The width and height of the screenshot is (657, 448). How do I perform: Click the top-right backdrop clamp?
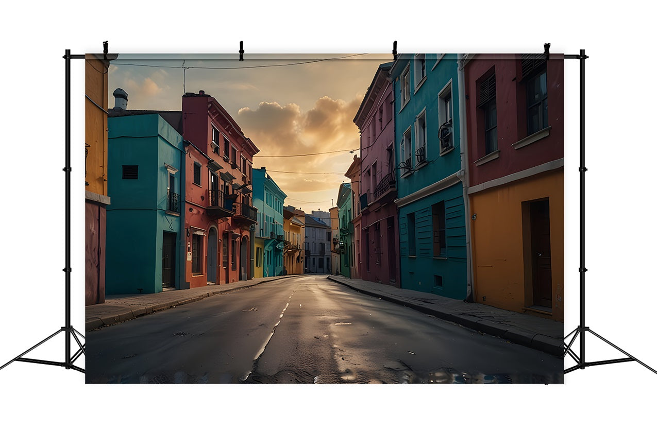click(547, 50)
